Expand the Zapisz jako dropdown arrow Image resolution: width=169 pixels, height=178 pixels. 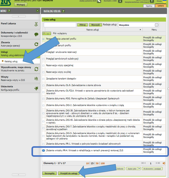[139, 169]
